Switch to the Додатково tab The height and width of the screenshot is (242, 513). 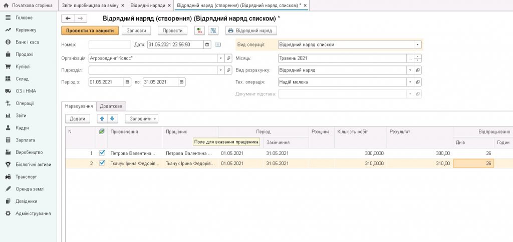click(112, 106)
